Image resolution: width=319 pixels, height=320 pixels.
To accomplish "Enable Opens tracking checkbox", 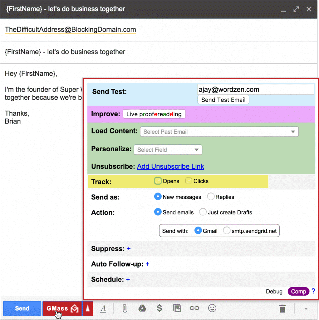I will click(x=158, y=181).
